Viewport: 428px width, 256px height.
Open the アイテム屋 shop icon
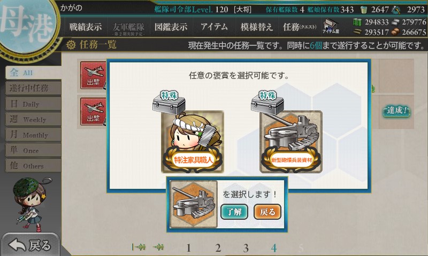pos(330,27)
